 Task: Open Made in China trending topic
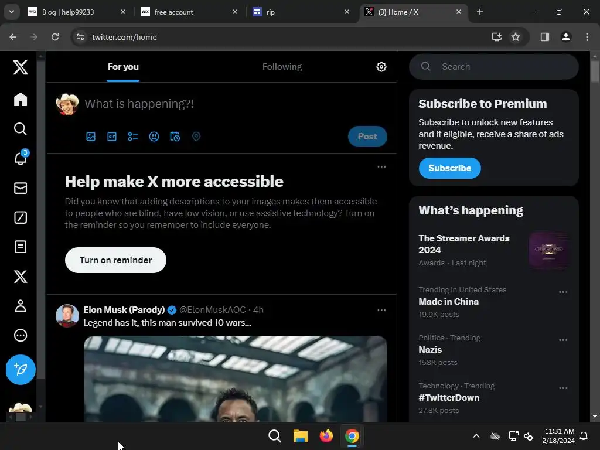coord(493,302)
